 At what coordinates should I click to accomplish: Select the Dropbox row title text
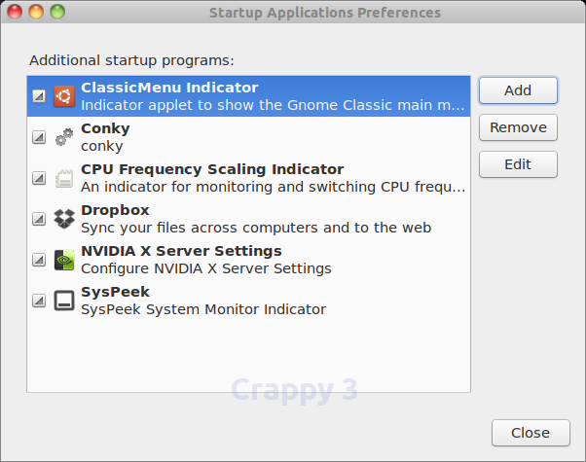[x=115, y=210]
